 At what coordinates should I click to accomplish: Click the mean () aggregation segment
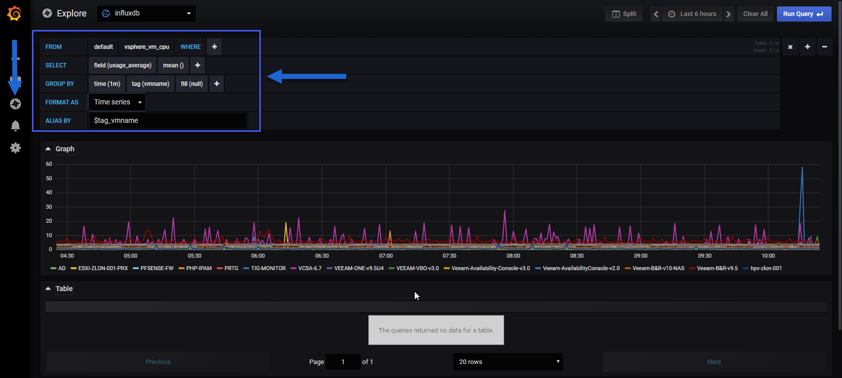coord(173,65)
